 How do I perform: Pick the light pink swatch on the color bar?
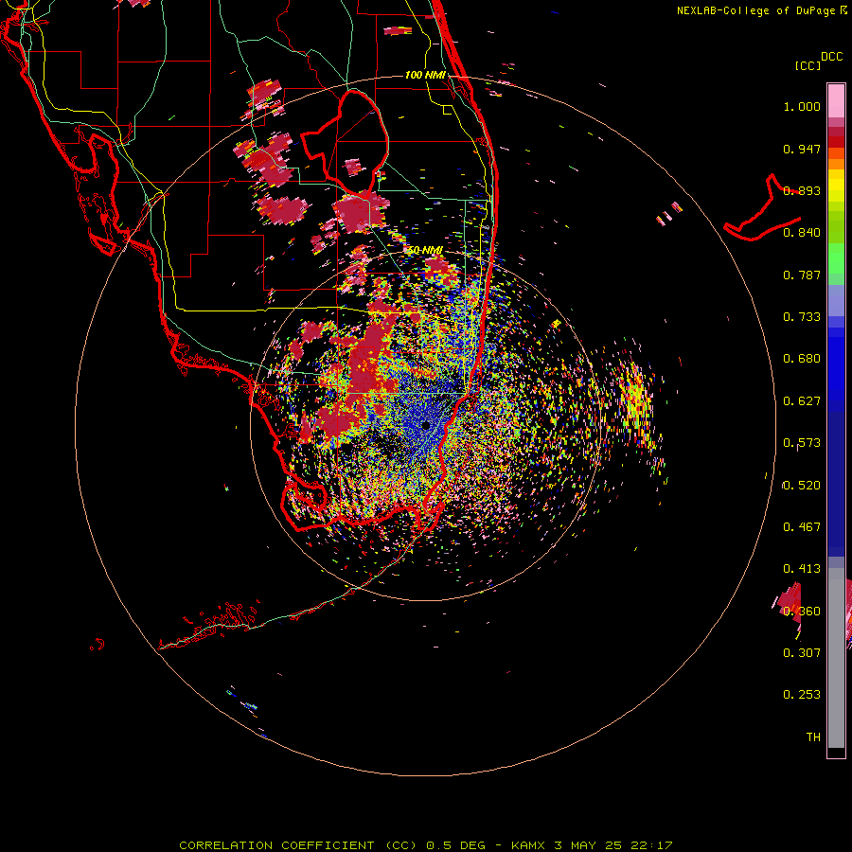coord(836,100)
